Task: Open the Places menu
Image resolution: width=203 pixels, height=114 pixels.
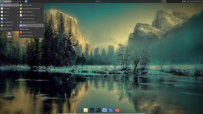Action: [14, 1]
